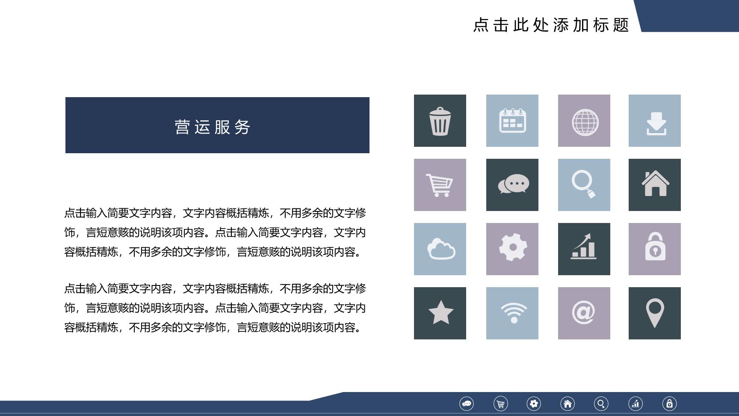Select the first body text paragraph
This screenshot has width=739, height=416.
click(x=215, y=232)
